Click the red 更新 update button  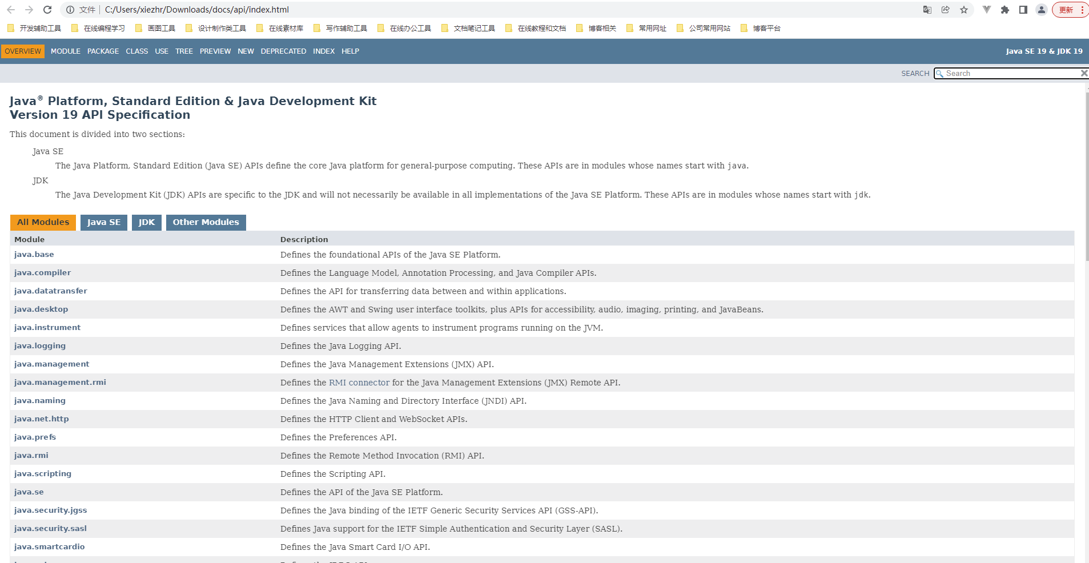pos(1070,10)
